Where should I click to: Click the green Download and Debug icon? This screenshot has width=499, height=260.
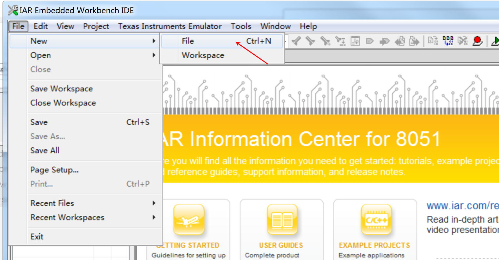[x=495, y=41]
